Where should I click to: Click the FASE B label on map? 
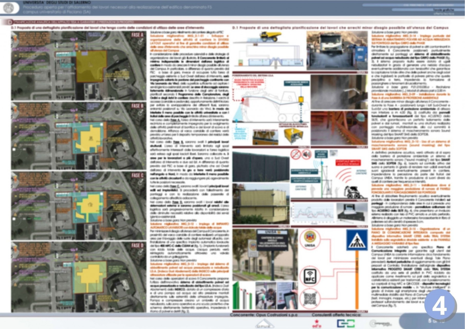[137, 106]
